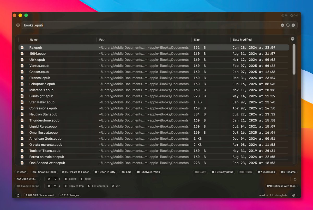Click the path cell of the Blindsight.epub row
Viewport: 313px width, 210px height.
[144, 96]
